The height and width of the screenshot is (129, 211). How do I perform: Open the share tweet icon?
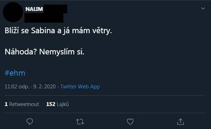click(x=181, y=122)
